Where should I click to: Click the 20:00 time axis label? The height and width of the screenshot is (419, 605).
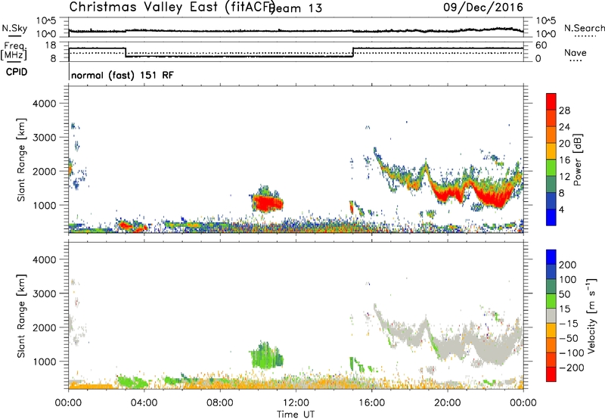[x=447, y=403]
